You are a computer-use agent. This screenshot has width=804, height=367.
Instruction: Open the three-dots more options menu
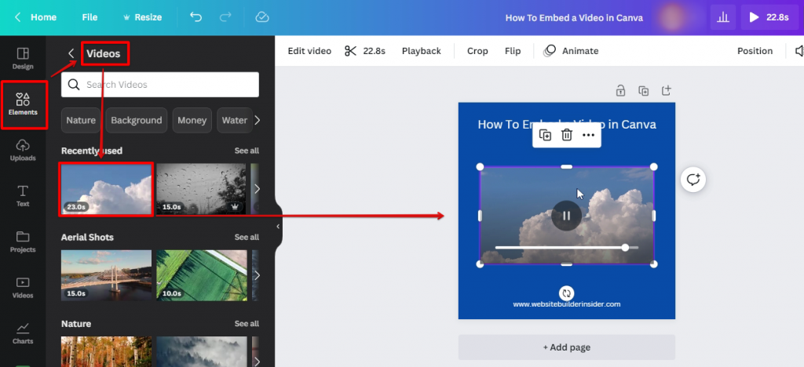point(588,136)
